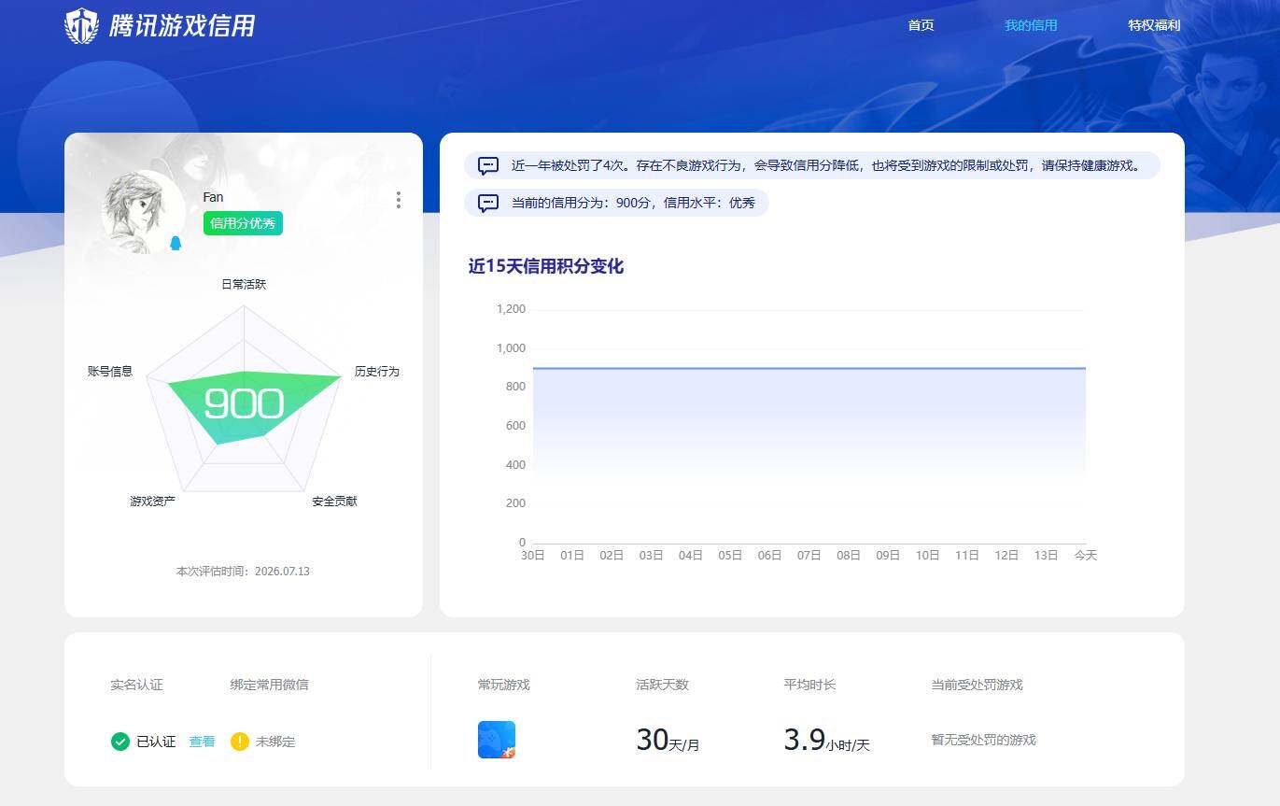Click the 腾讯游戏信用 title text
1280x806 pixels.
pyautogui.click(x=182, y=26)
